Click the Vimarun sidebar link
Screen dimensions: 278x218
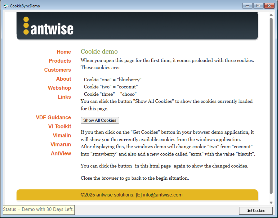(60, 144)
